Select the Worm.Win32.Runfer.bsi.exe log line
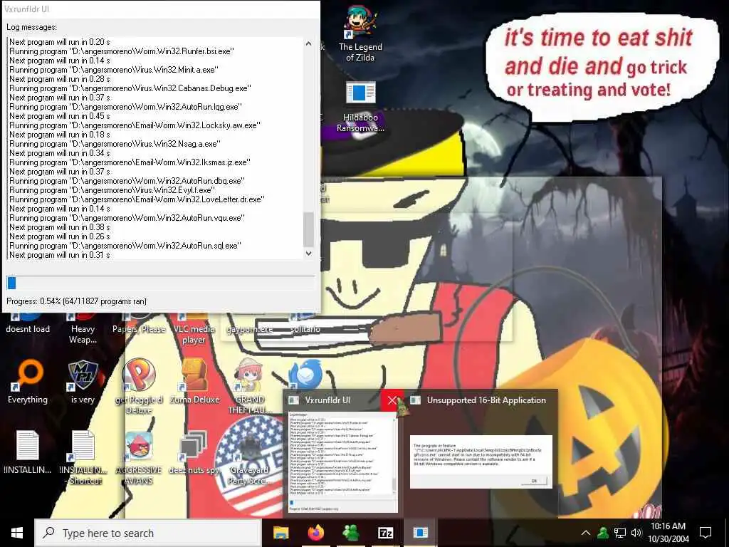The image size is (729, 547). 121,51
